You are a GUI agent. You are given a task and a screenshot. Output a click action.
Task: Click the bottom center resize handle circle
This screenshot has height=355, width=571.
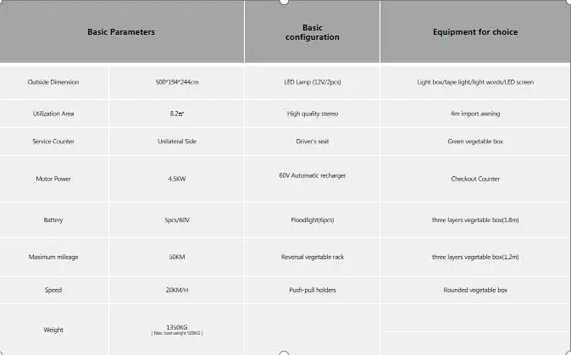pyautogui.click(x=284, y=352)
